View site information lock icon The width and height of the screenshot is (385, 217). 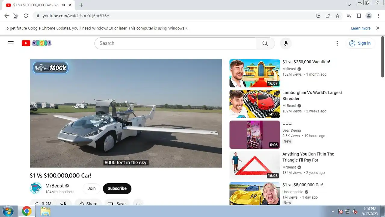pos(38,16)
